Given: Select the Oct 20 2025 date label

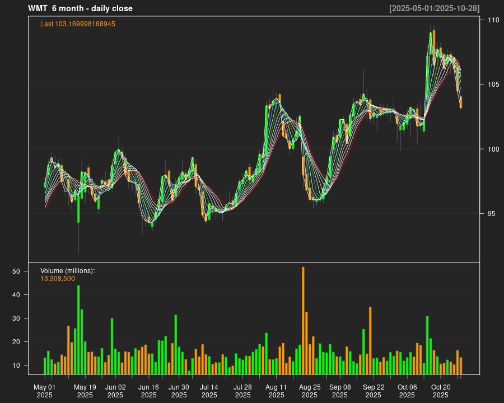Looking at the screenshot, I should point(441,391).
